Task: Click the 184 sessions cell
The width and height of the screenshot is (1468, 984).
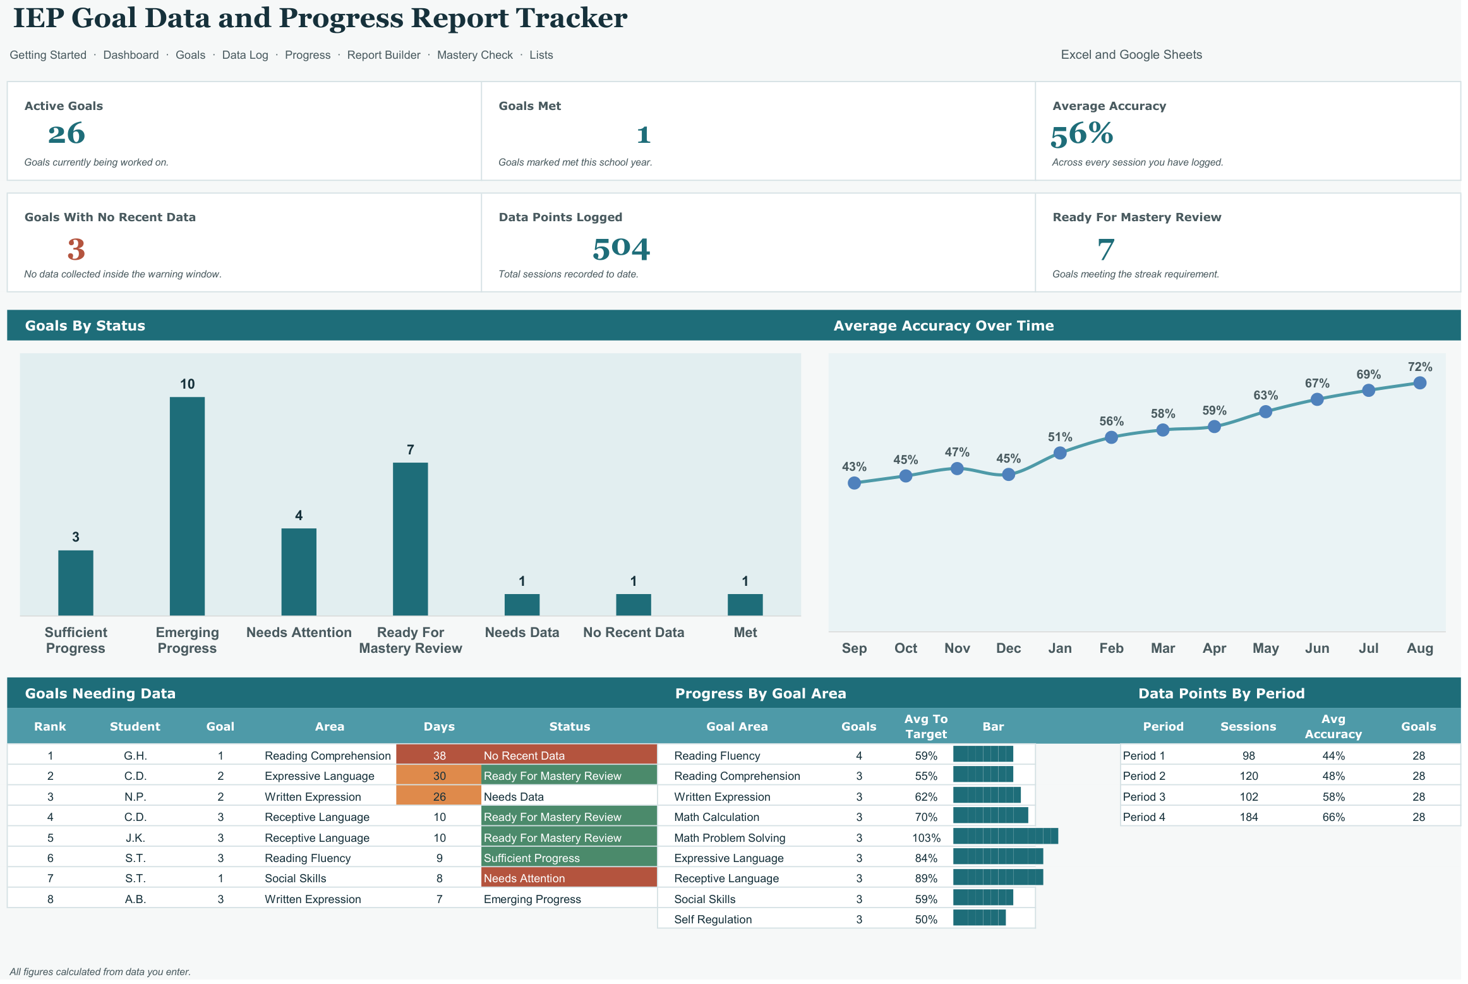Action: tap(1248, 817)
